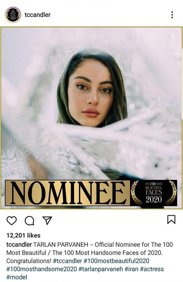This screenshot has width=183, height=282.
Task: Open the tccandler profile picture avatar
Action: pos(13,15)
